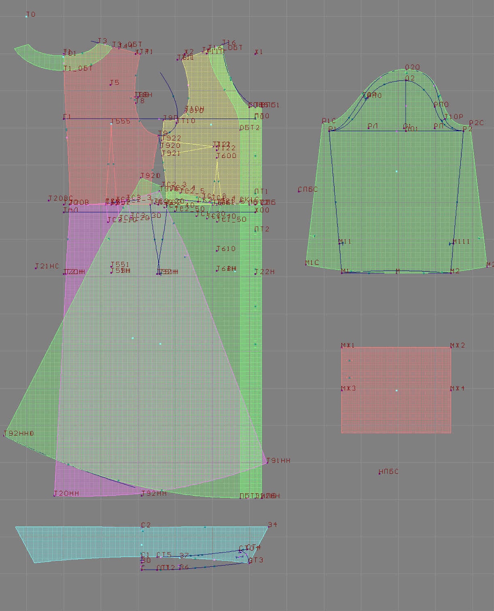Select point МЖ2 on the rectangle corner
The height and width of the screenshot is (611, 494).
coord(451,348)
